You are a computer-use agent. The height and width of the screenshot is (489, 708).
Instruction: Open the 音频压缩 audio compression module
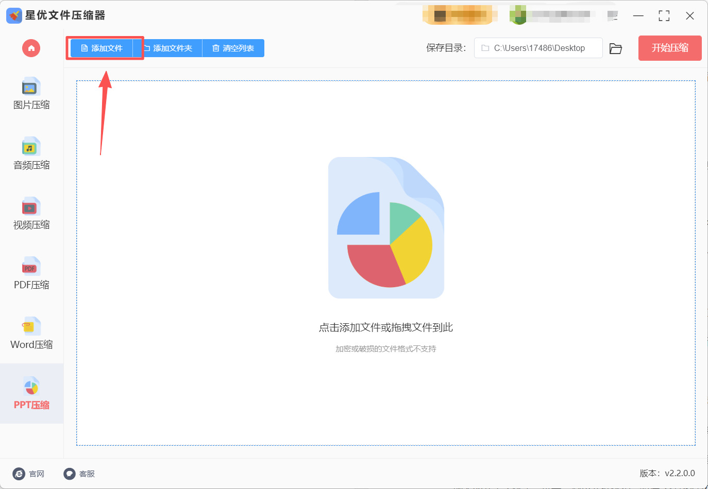tap(31, 154)
